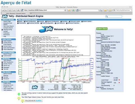
Task: Open the Network Configuration admin menu item
Action: [x=53, y=21]
